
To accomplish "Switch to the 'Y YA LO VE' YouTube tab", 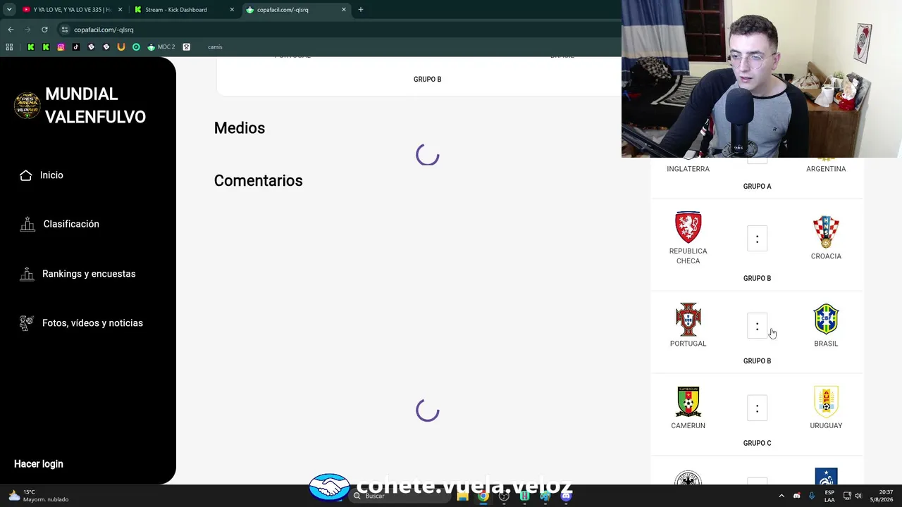I will click(71, 10).
